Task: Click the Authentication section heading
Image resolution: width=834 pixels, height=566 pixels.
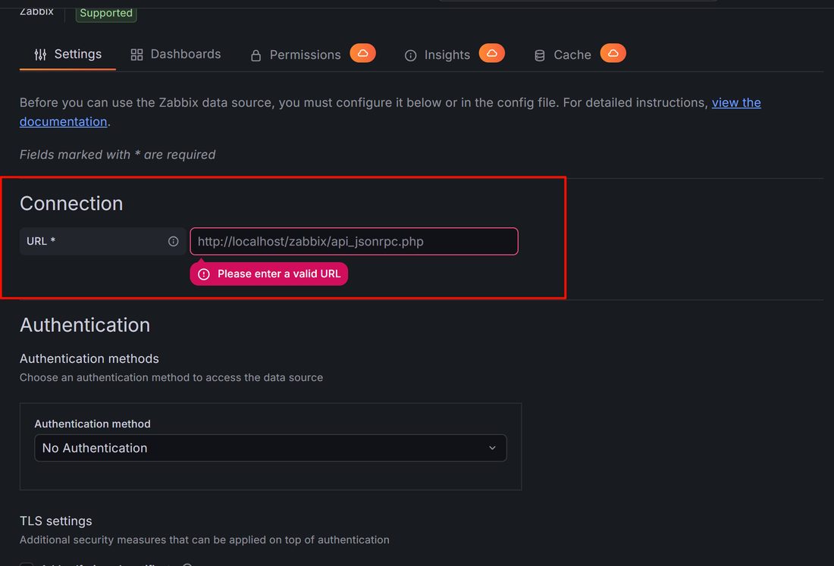Action: (x=85, y=325)
